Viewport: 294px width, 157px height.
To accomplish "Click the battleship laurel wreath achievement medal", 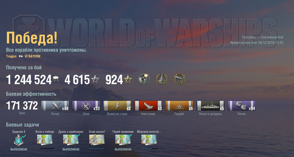I will tap(162, 79).
